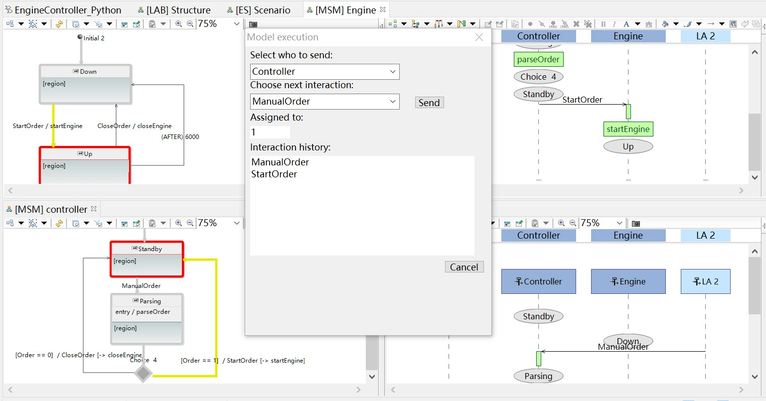This screenshot has height=401, width=766.
Task: Click line color brush icon
Action: (688, 24)
